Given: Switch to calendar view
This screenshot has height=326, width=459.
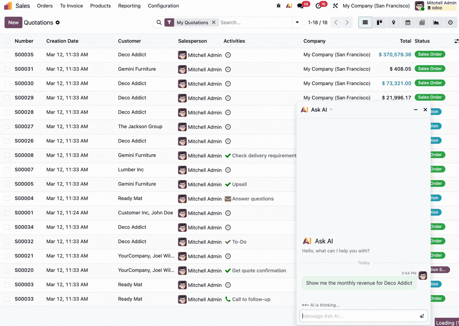Looking at the screenshot, I should pyautogui.click(x=408, y=22).
